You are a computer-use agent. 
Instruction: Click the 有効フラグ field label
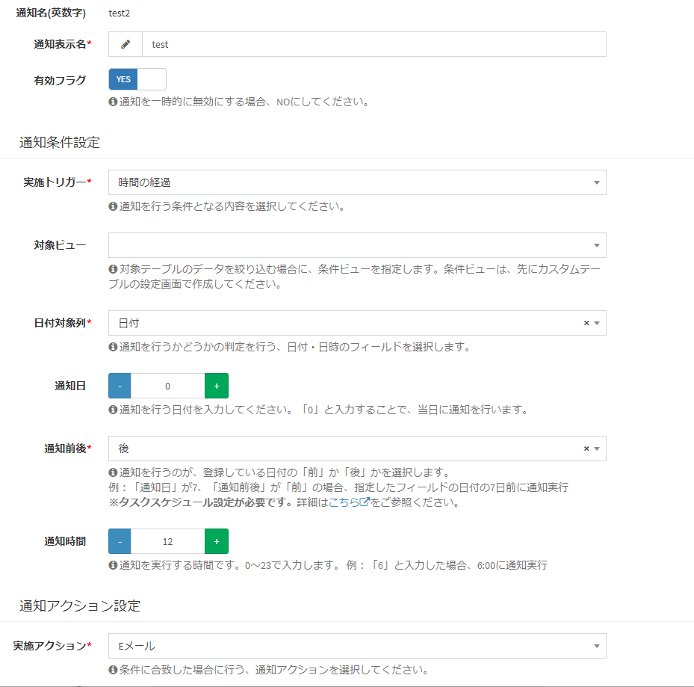pyautogui.click(x=60, y=81)
